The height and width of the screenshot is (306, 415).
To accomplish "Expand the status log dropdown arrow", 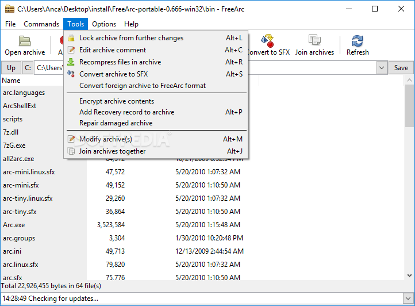I will coord(408,299).
